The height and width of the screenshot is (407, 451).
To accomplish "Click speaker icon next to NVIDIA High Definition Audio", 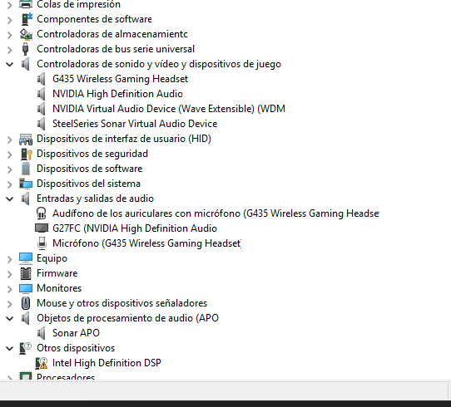I will click(x=42, y=94).
